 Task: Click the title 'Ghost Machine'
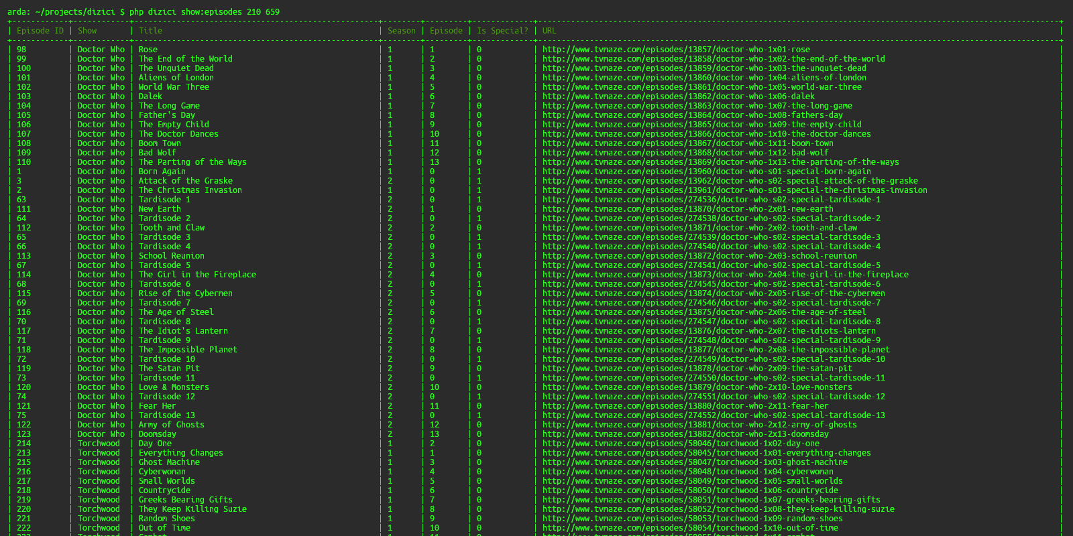point(169,462)
